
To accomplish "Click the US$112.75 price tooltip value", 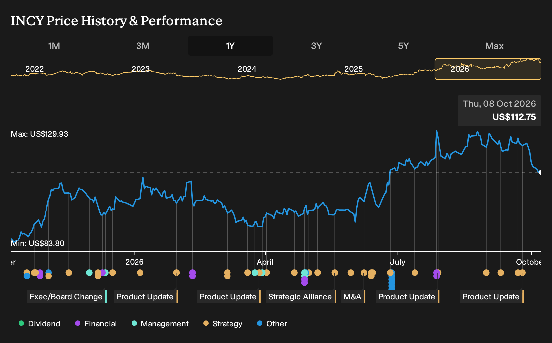I will coord(514,117).
